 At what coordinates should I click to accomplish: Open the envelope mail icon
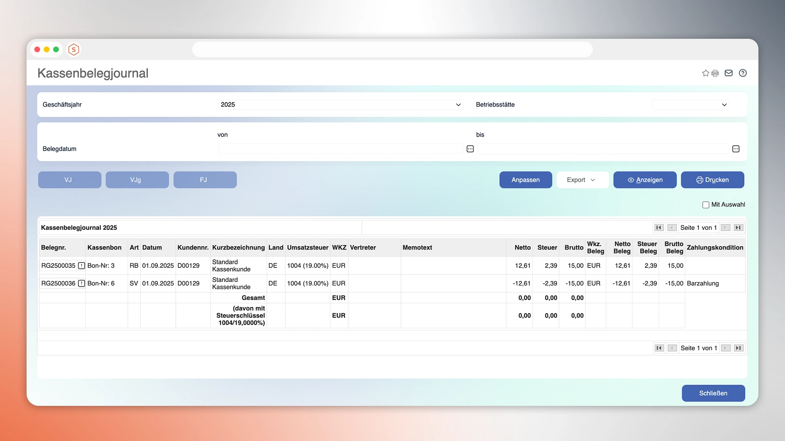tap(729, 73)
